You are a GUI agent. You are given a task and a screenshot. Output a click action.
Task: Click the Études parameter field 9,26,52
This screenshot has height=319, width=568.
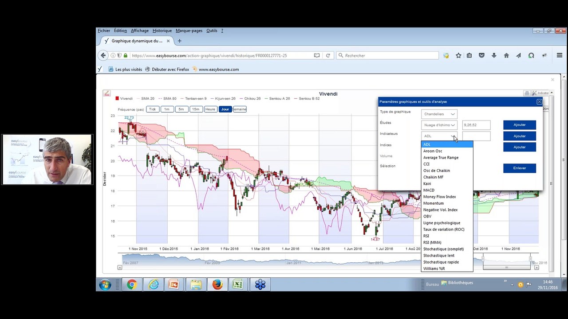[476, 125]
